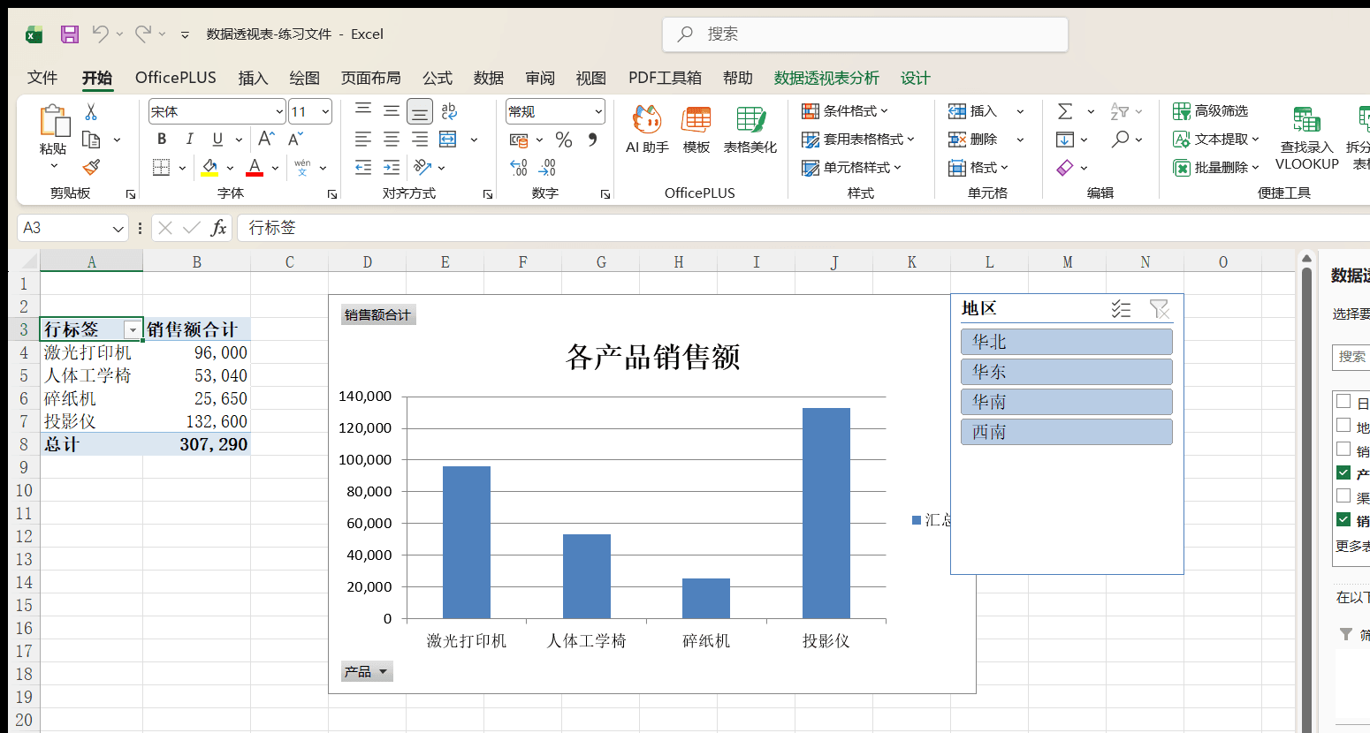Click the Merge and Center icon
Image resolution: width=1370 pixels, height=733 pixels.
[448, 140]
